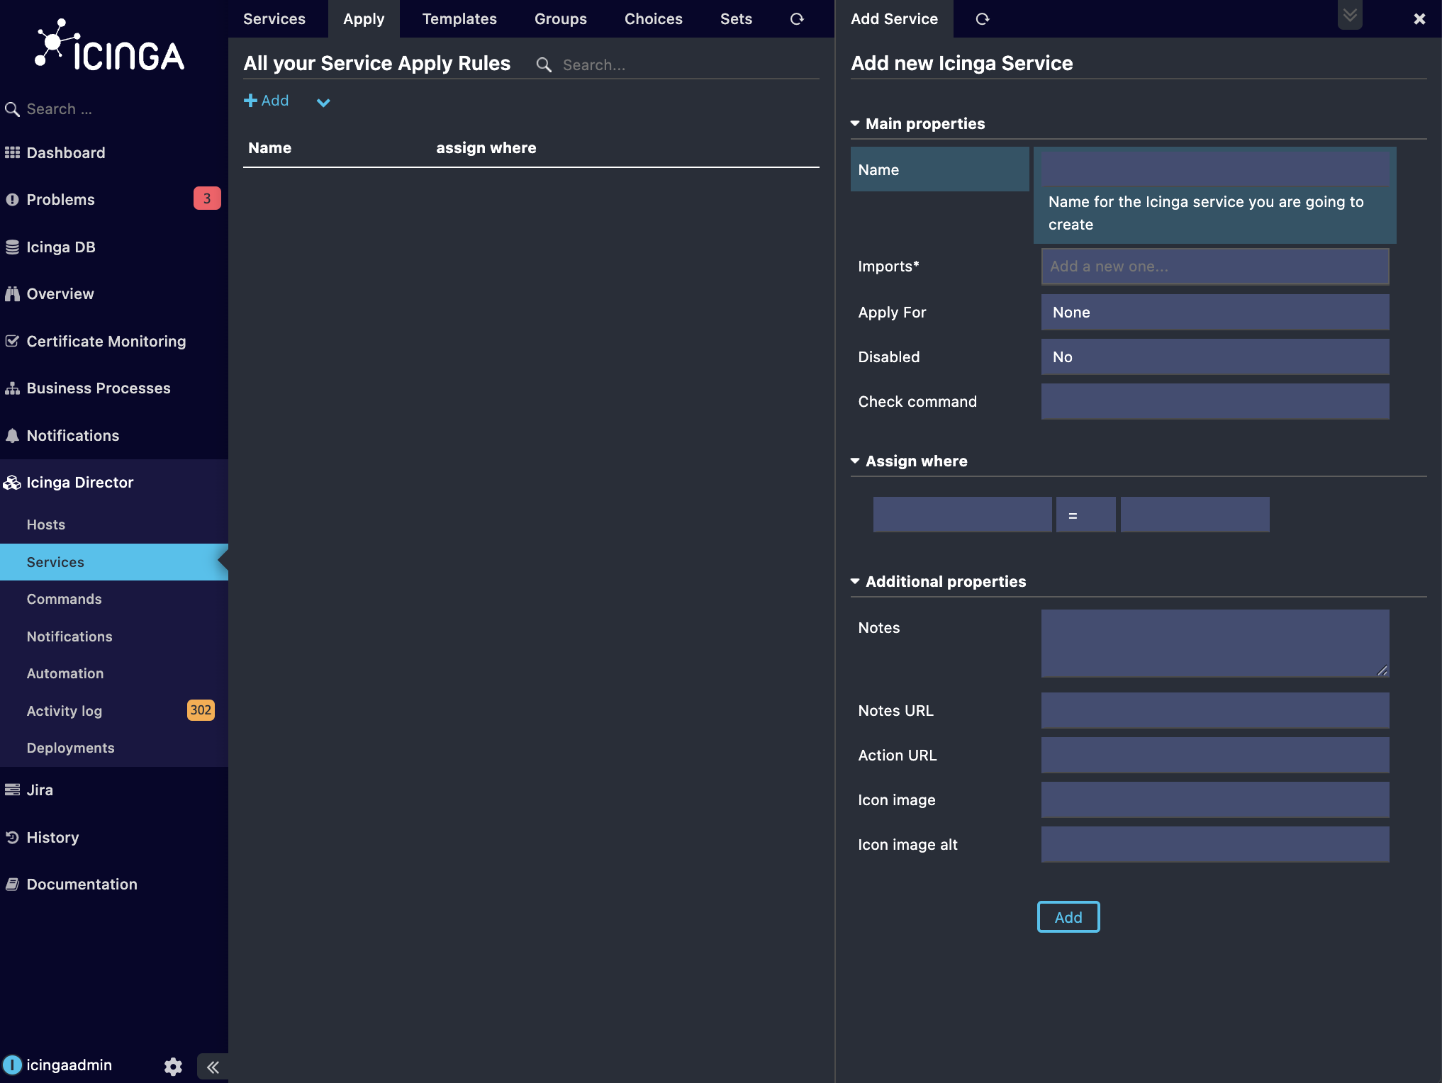Focus the assign filter value field

pos(1195,515)
